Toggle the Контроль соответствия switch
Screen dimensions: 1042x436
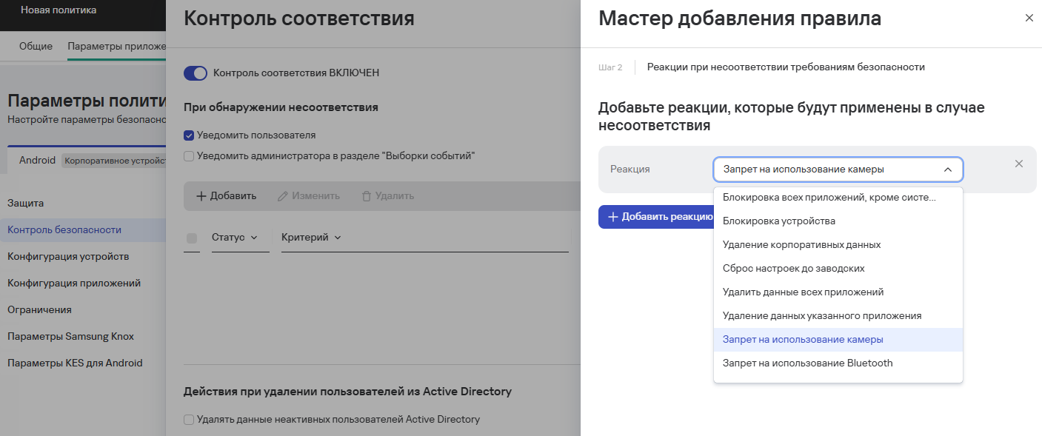[196, 73]
